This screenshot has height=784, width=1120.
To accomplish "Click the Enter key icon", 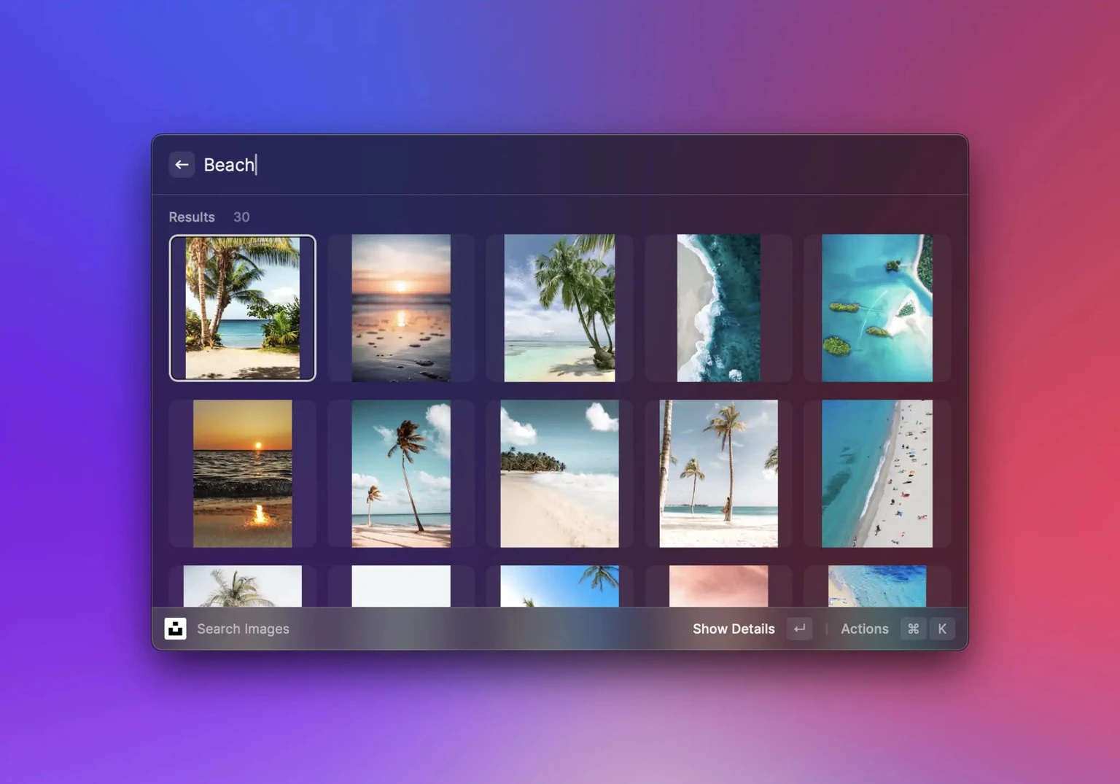I will 800,629.
